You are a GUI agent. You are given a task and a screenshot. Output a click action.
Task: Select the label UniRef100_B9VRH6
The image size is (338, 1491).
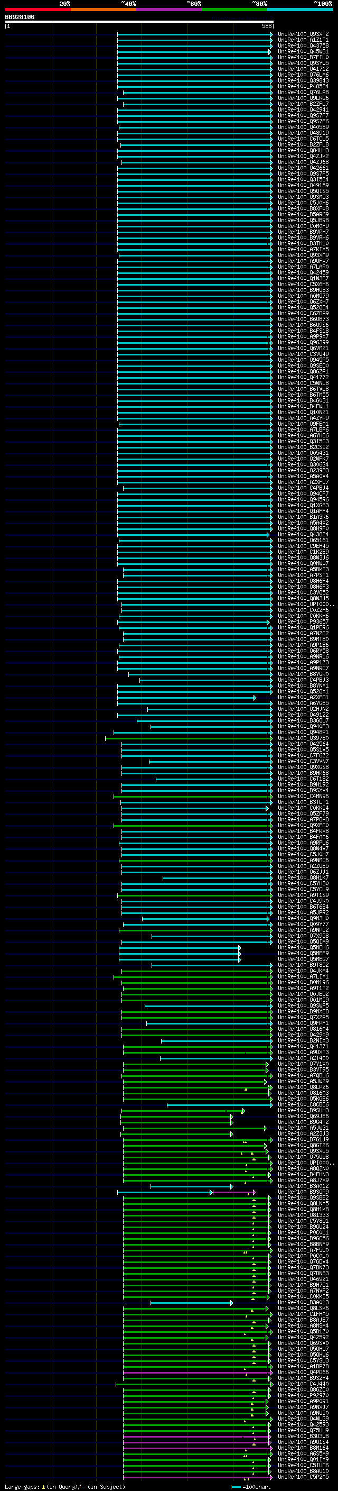click(x=303, y=237)
